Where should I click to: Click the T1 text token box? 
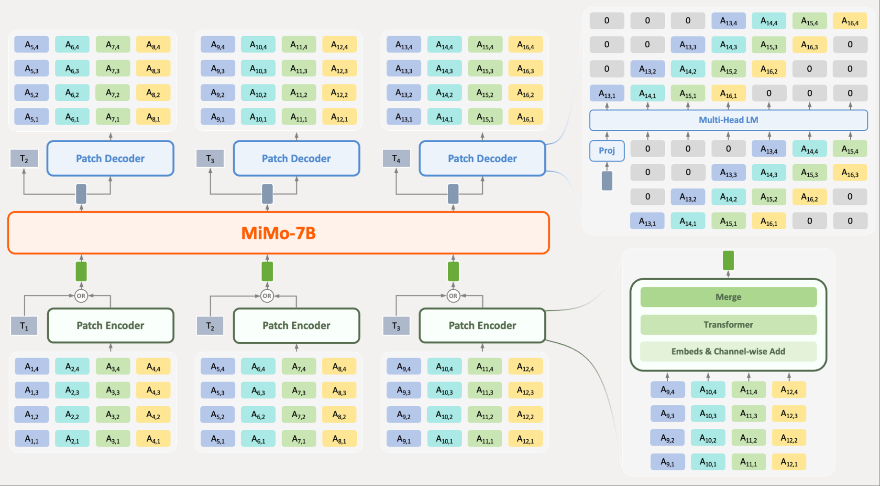point(24,327)
